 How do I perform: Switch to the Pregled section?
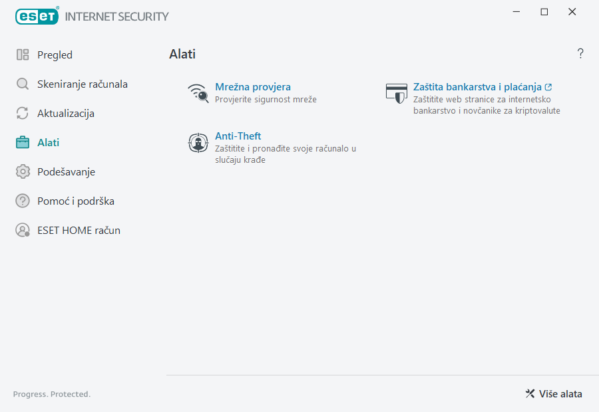[x=55, y=54]
